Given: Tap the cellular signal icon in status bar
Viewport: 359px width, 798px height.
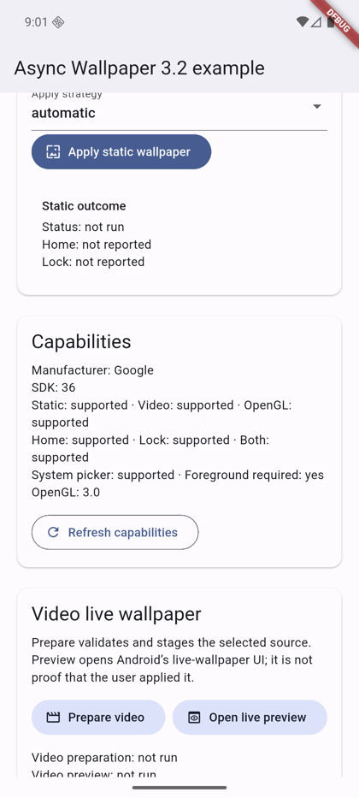Looking at the screenshot, I should tap(315, 22).
